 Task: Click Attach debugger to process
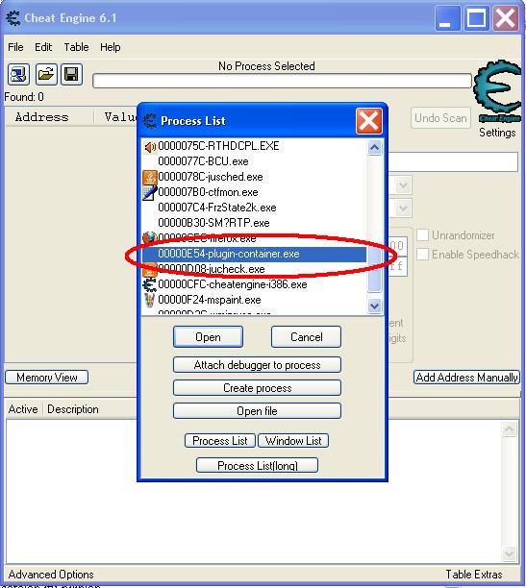[x=257, y=365]
